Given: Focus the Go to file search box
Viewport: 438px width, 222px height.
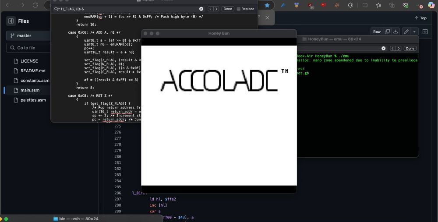Looking at the screenshot, I should click(x=28, y=48).
